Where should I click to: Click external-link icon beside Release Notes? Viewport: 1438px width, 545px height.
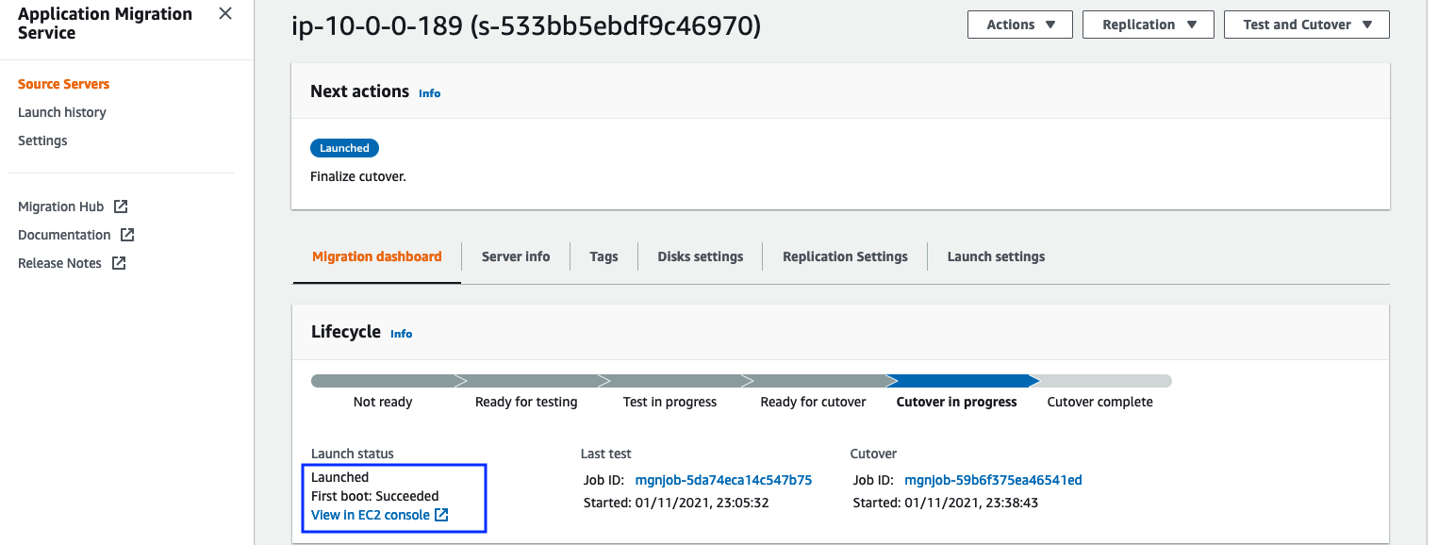coord(119,263)
